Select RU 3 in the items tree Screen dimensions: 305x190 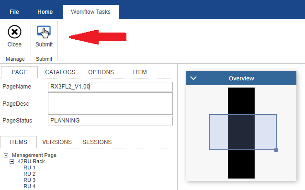29,180
